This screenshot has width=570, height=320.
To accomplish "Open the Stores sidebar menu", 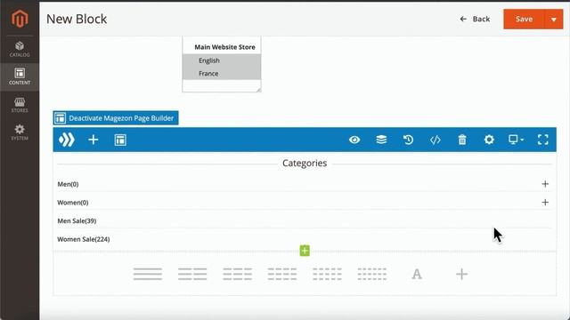I will click(x=20, y=105).
